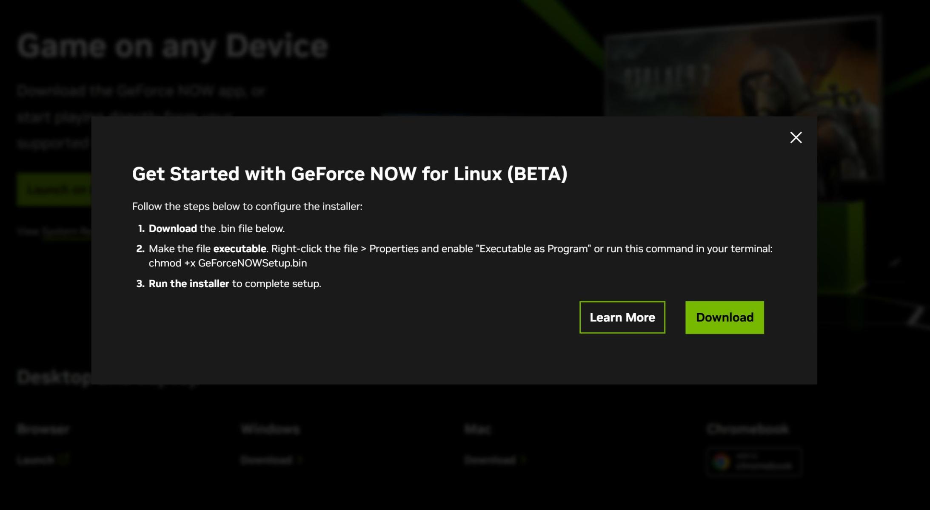Click the chmod +x GeForceNOWSetup.bin command text
The width and height of the screenshot is (930, 510).
228,263
